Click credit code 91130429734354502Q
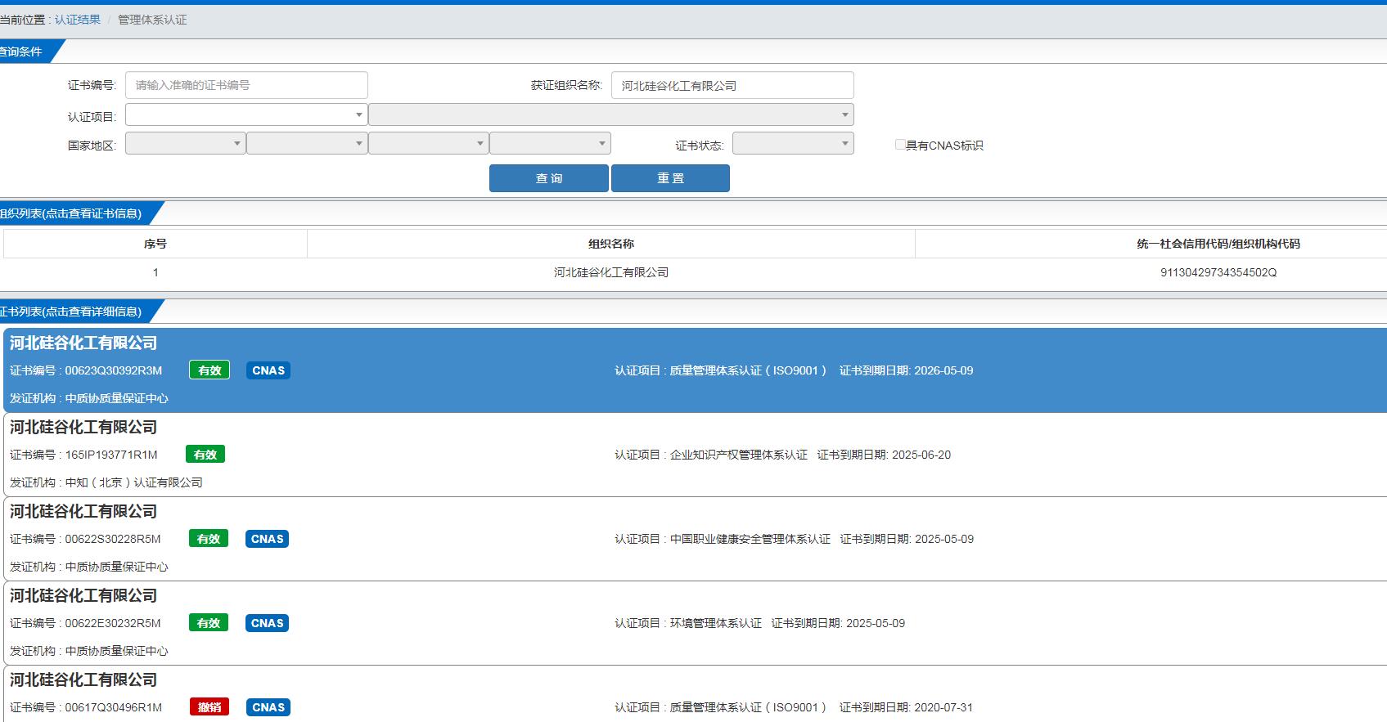This screenshot has width=1387, height=722. click(1218, 272)
